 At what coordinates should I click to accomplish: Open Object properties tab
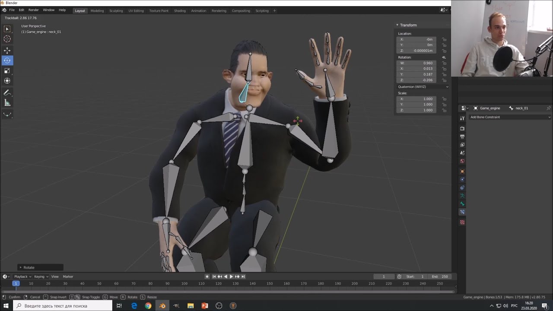click(462, 171)
